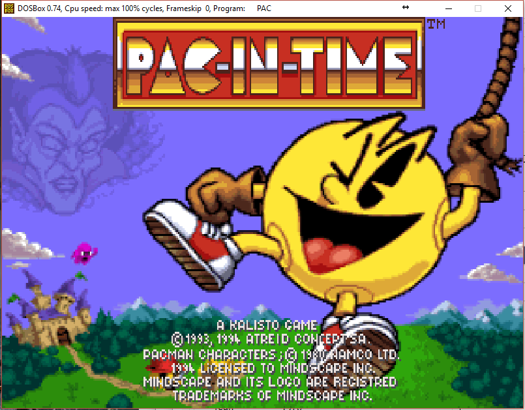Click the "1994 LICENSED TO MINDSCAPE INC." line
525x410 pixels.
click(x=272, y=368)
